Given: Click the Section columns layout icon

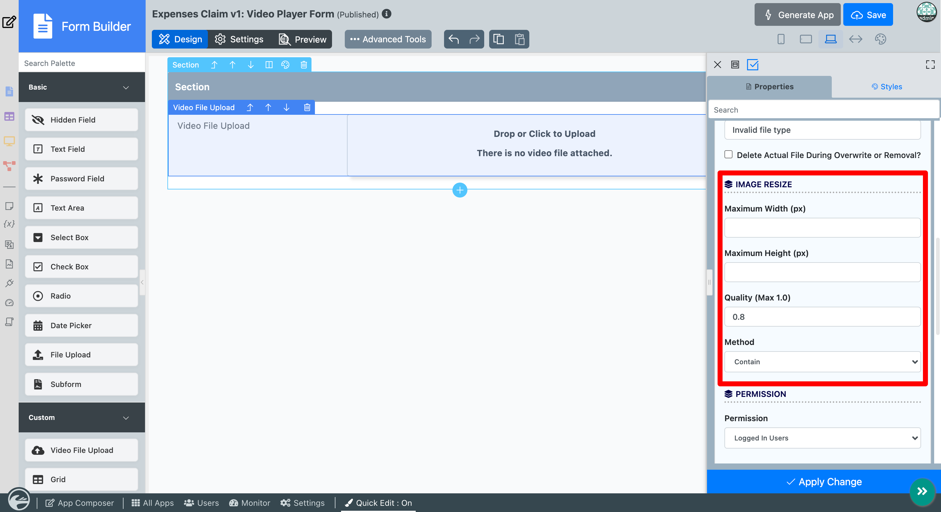Looking at the screenshot, I should 269,65.
